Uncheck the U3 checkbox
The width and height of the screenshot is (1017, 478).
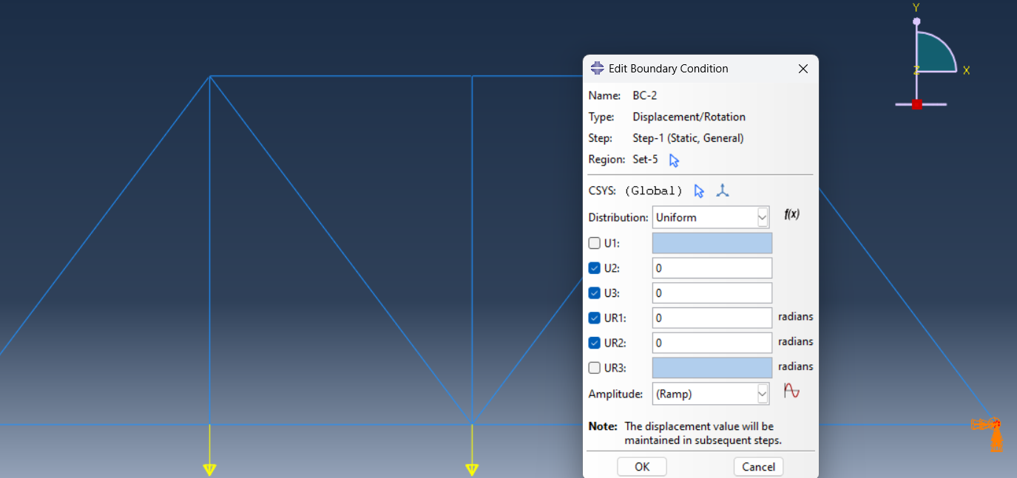595,293
